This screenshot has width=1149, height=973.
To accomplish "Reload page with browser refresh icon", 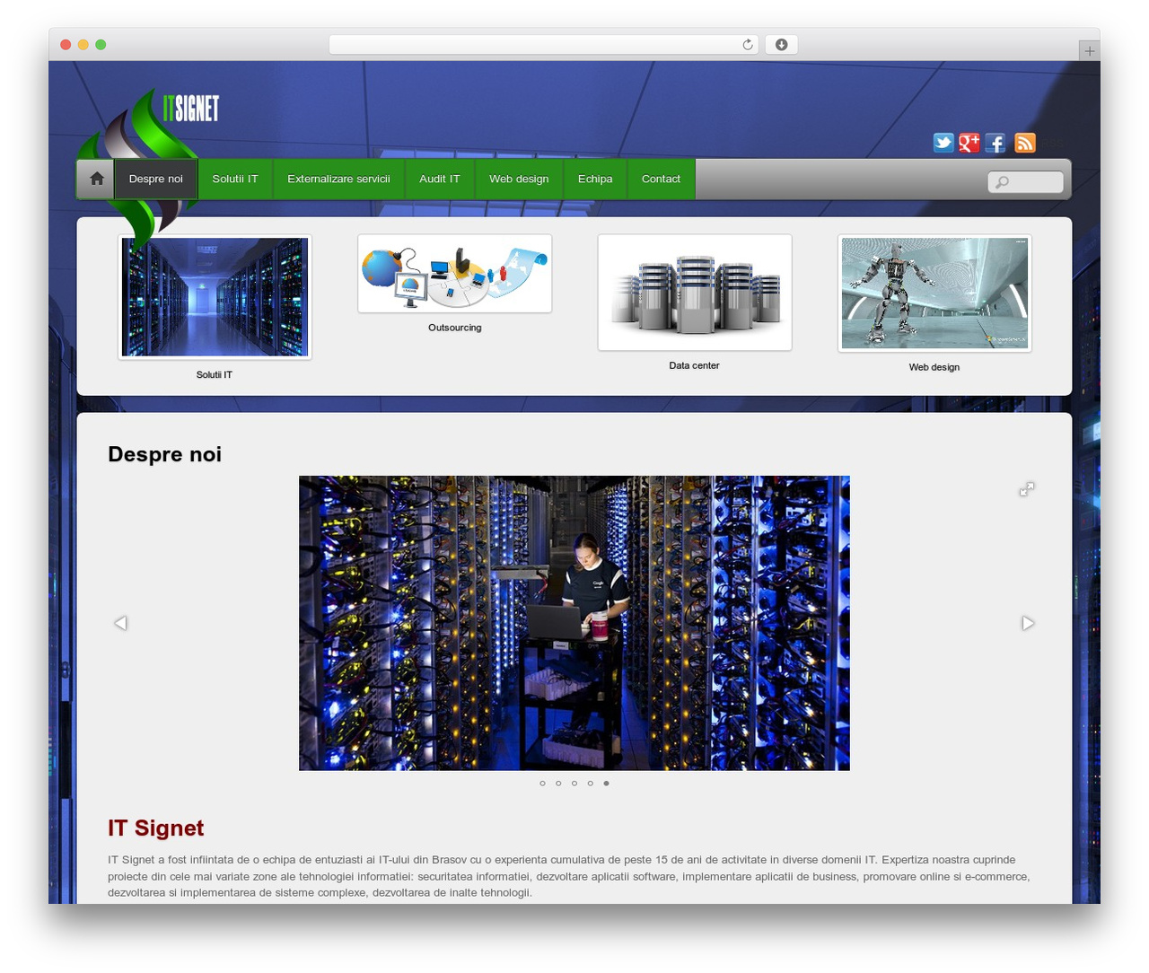I will click(x=747, y=45).
